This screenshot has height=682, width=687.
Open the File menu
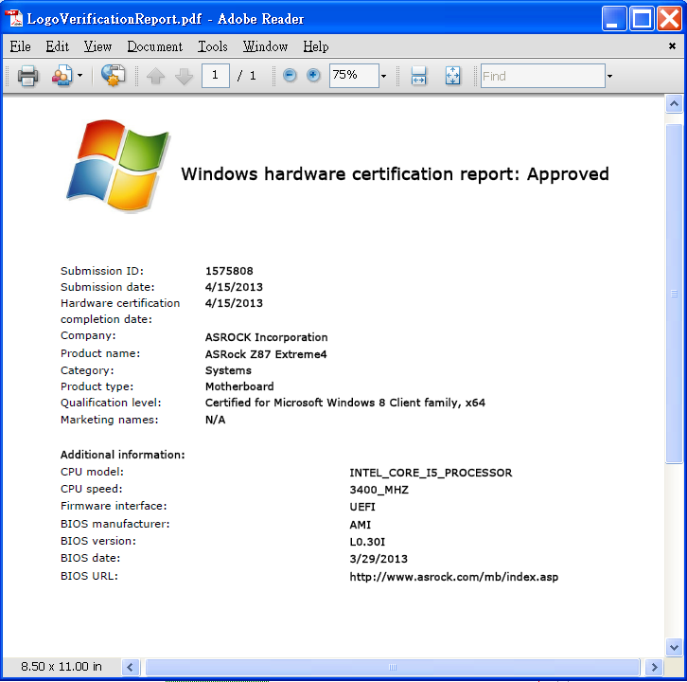[x=20, y=46]
